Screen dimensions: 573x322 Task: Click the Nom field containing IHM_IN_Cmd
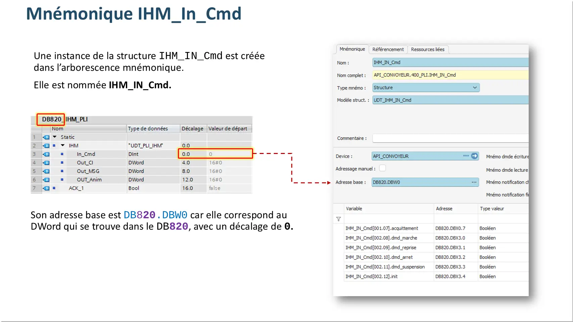(450, 62)
